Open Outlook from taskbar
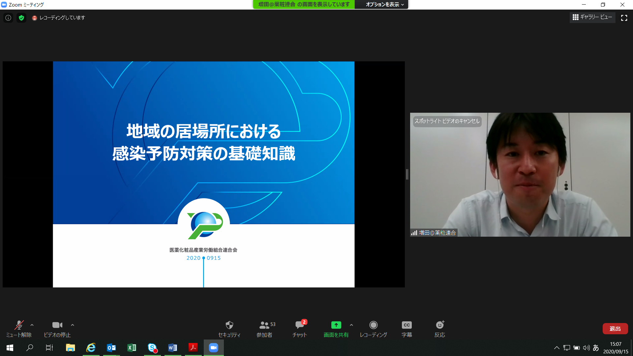 [111, 348]
